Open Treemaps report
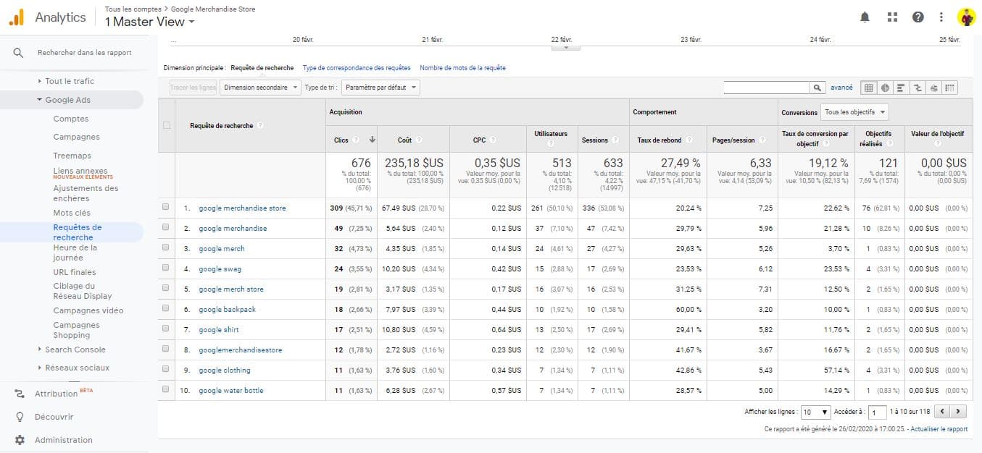Viewport: 982px width, 453px height. tap(72, 156)
